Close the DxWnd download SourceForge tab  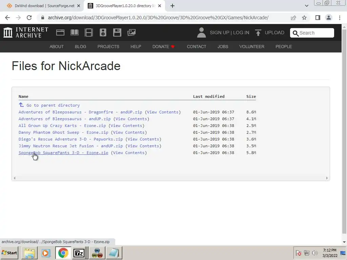click(79, 6)
